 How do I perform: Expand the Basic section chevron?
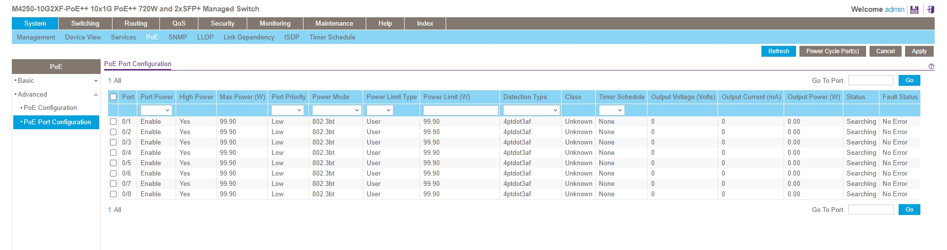click(x=96, y=81)
